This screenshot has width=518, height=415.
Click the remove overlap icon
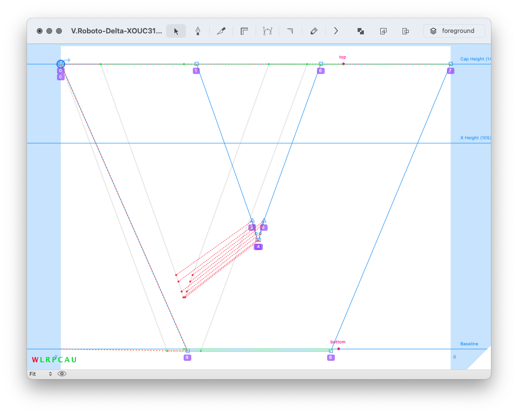point(360,31)
